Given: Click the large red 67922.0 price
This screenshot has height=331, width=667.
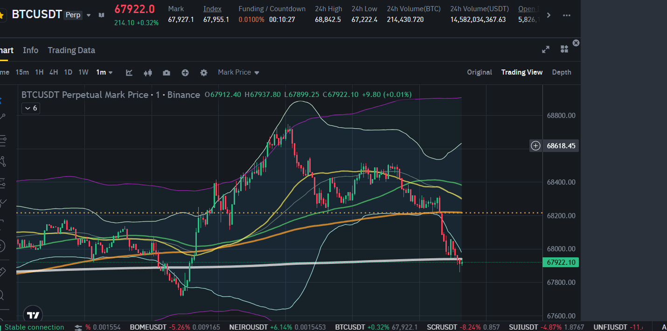Looking at the screenshot, I should click(135, 9).
